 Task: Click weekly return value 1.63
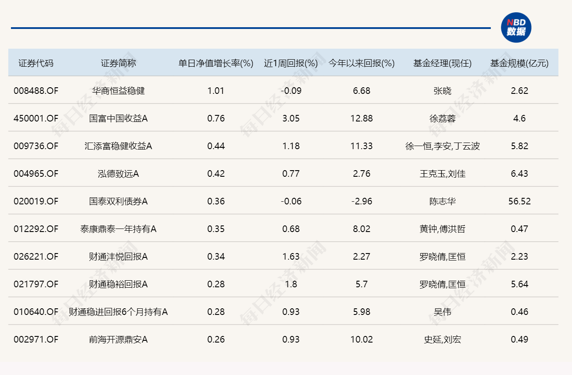(291, 257)
